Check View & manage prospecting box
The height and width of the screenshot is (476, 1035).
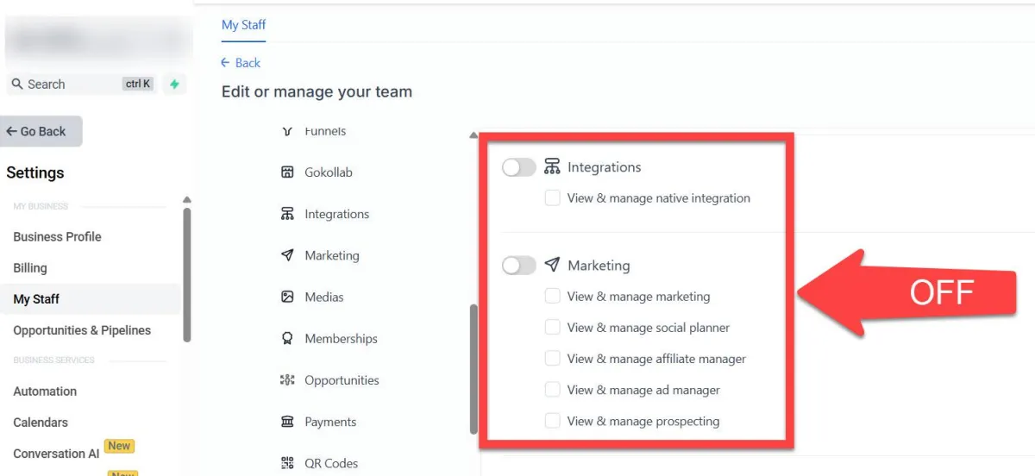coord(552,421)
